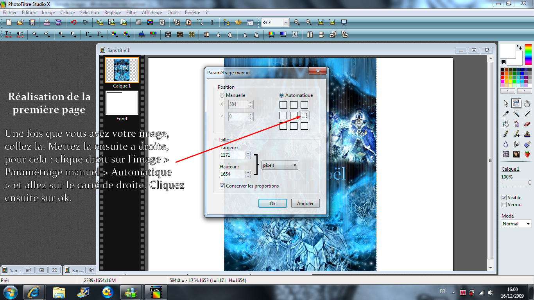Image resolution: width=534 pixels, height=300 pixels.
Task: Open the Outils menu
Action: pyautogui.click(x=174, y=12)
